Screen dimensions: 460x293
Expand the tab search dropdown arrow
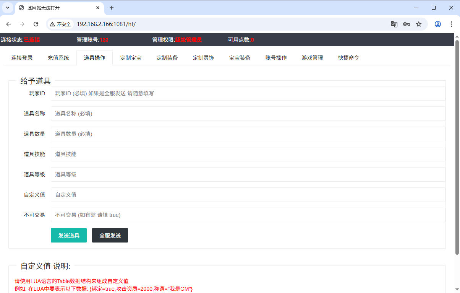coord(7,8)
